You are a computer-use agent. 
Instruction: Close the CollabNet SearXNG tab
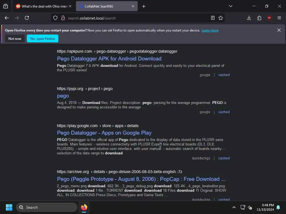point(133,6)
